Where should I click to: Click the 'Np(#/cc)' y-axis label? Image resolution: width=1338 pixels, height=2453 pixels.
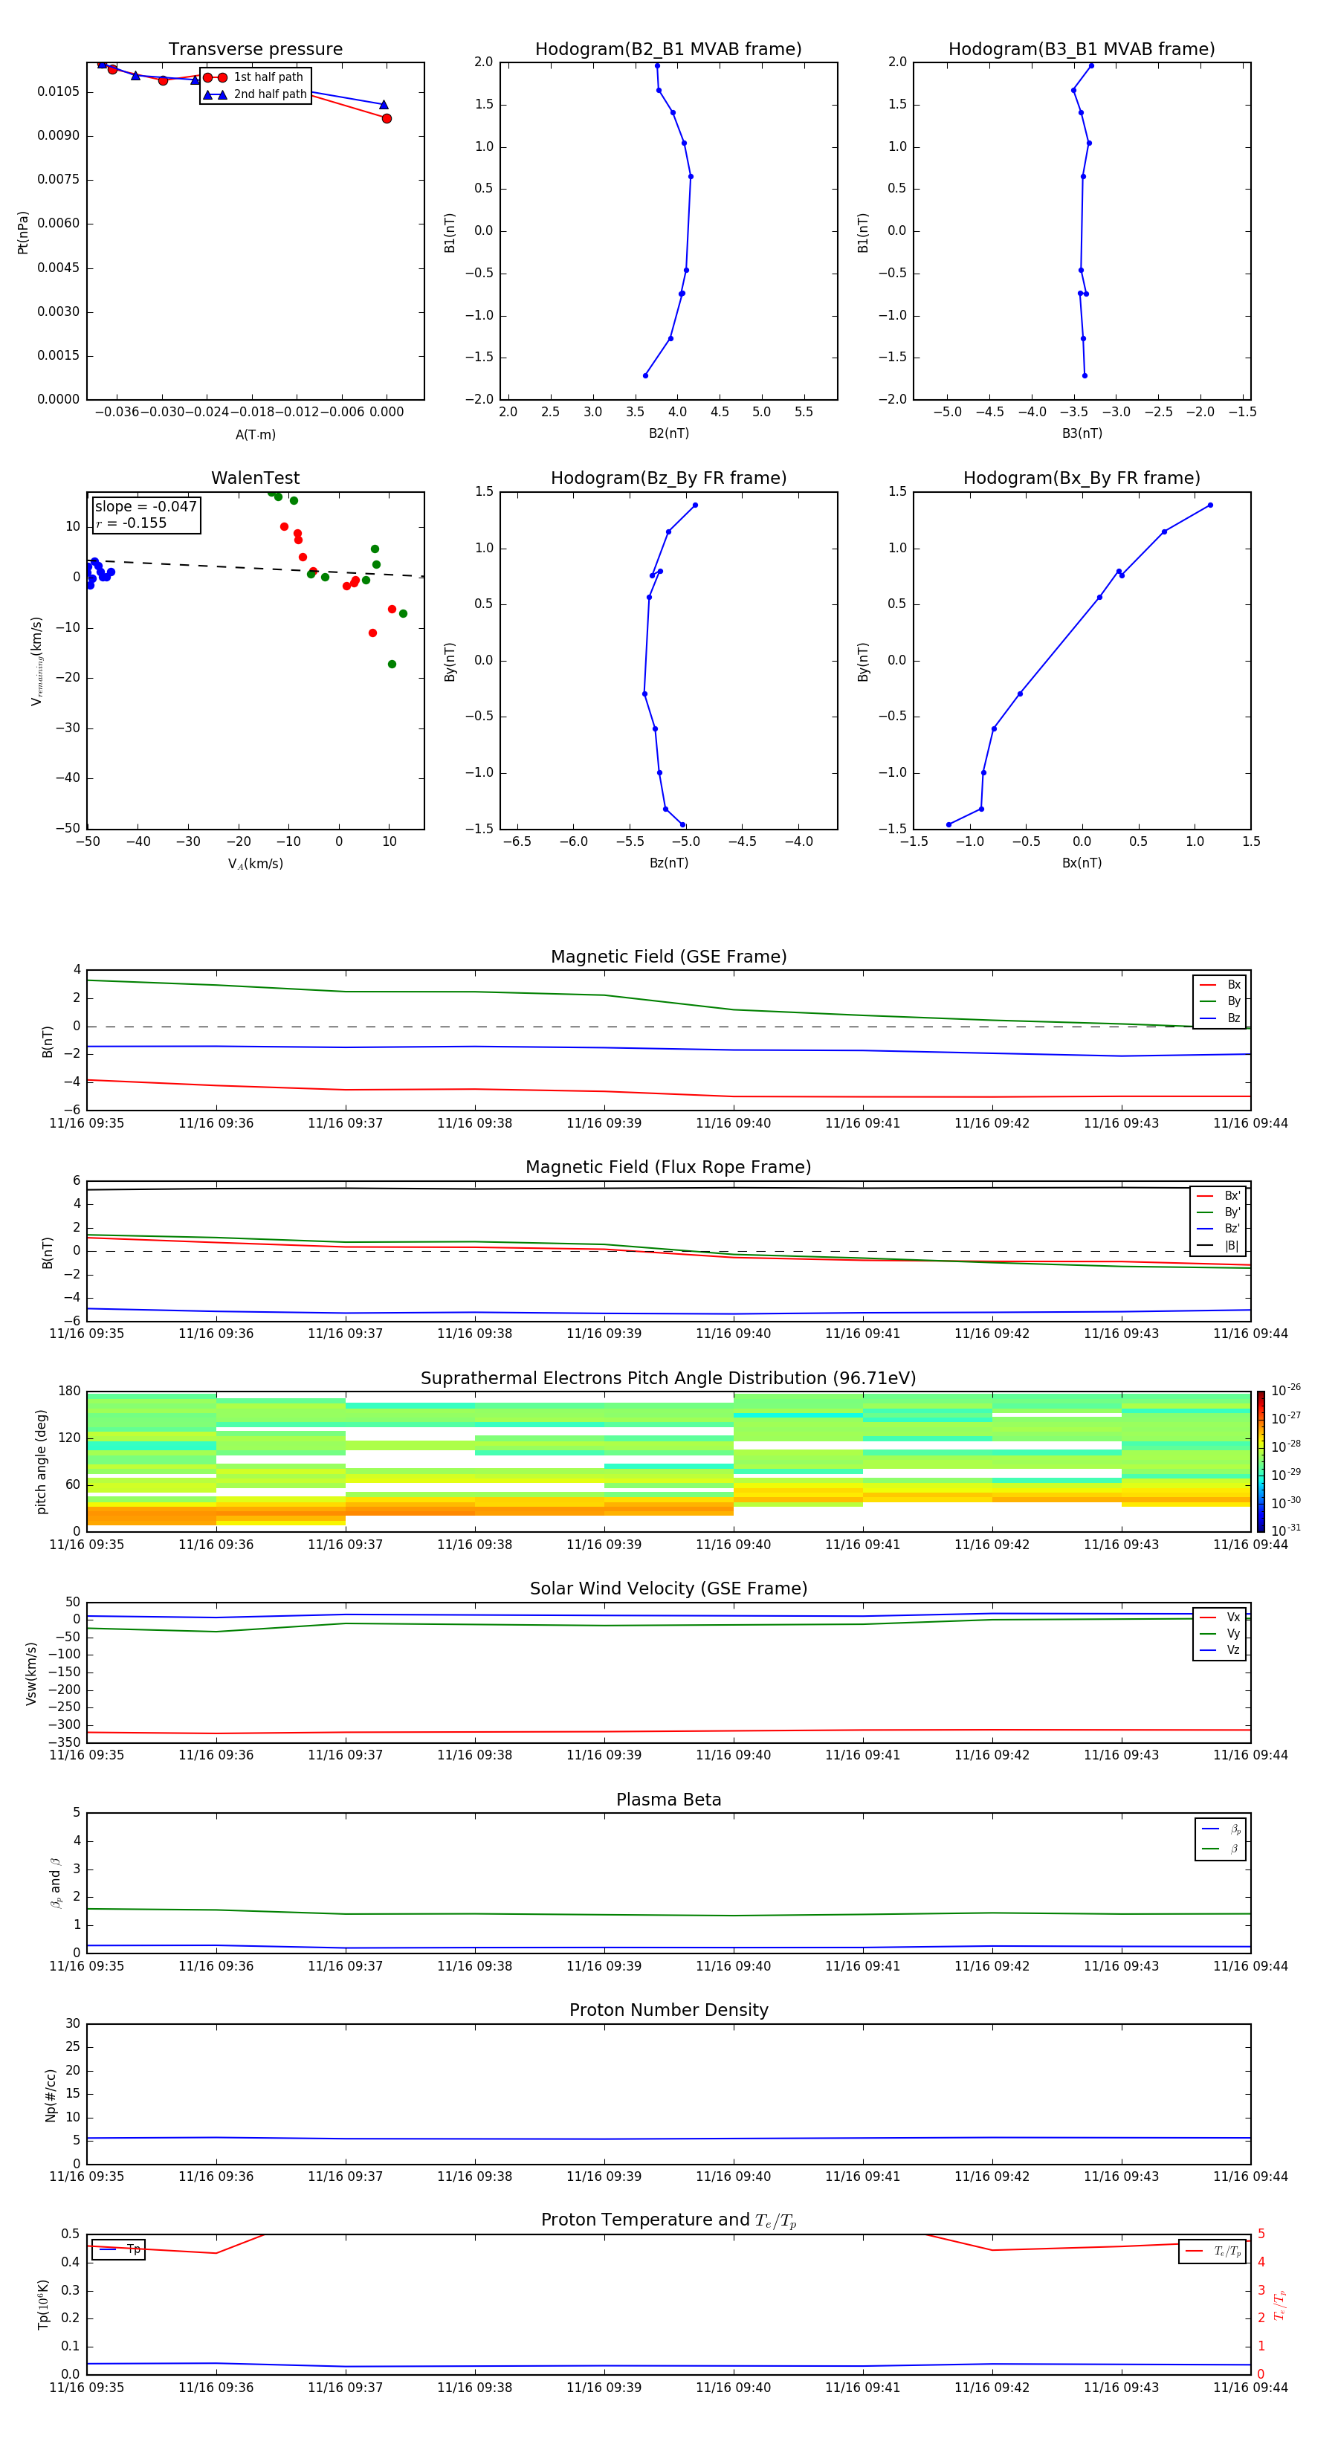pos(51,2095)
